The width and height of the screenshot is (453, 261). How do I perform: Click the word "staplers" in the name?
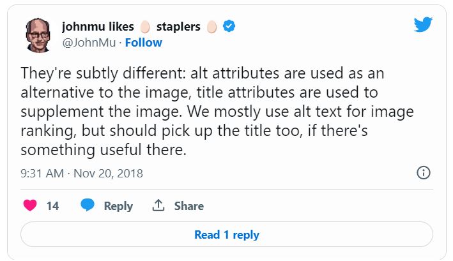point(178,27)
